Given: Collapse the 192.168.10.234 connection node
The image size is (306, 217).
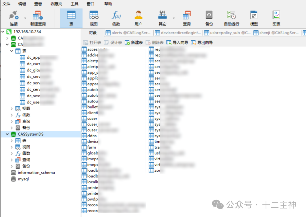Looking at the screenshot, I should [x=3, y=32].
